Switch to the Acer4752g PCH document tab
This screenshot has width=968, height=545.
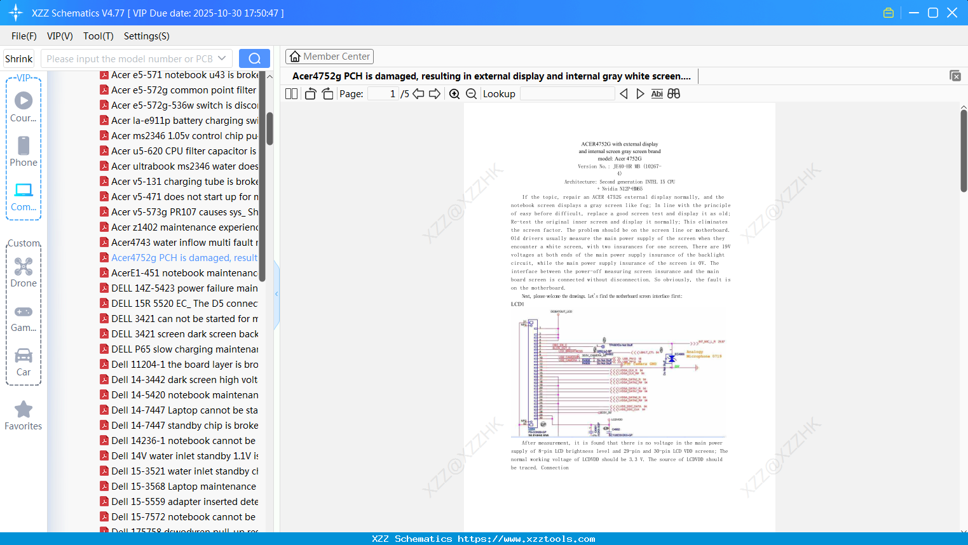point(491,76)
